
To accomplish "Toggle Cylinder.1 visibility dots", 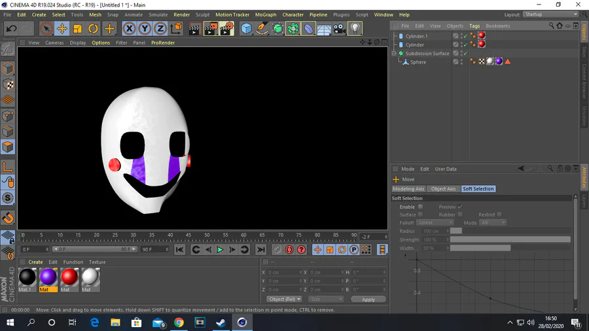I will pos(461,36).
